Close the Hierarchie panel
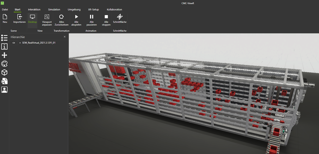Screen dimensions: 319x154 click(x=65, y=37)
